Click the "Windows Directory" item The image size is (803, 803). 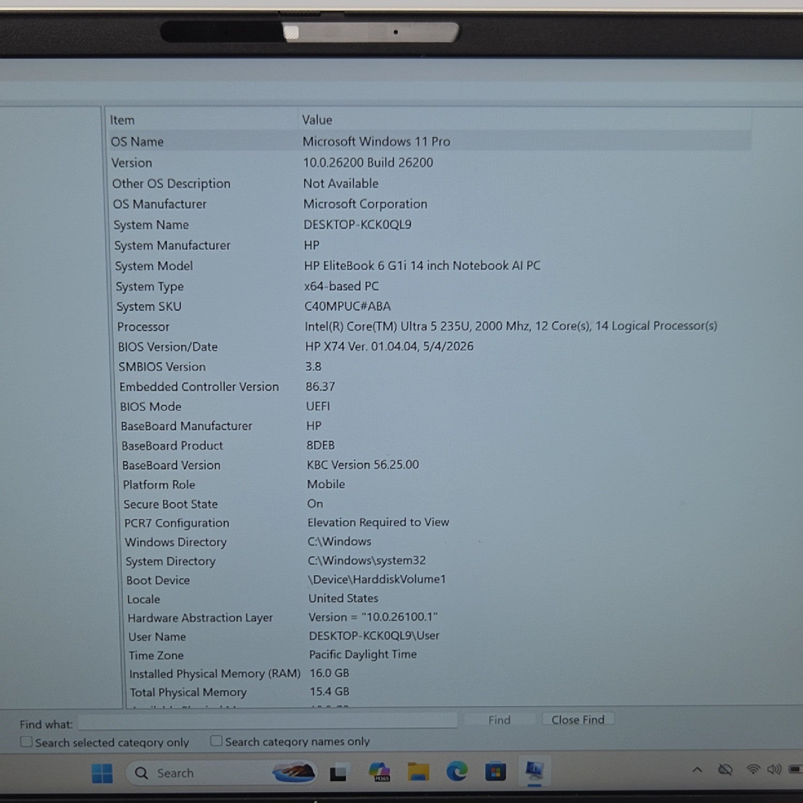[x=176, y=542]
